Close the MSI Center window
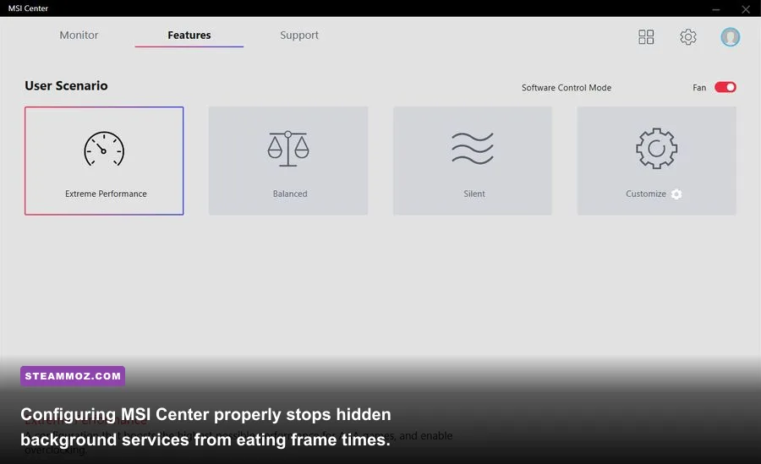Screen dimensions: 761x464 (746, 9)
